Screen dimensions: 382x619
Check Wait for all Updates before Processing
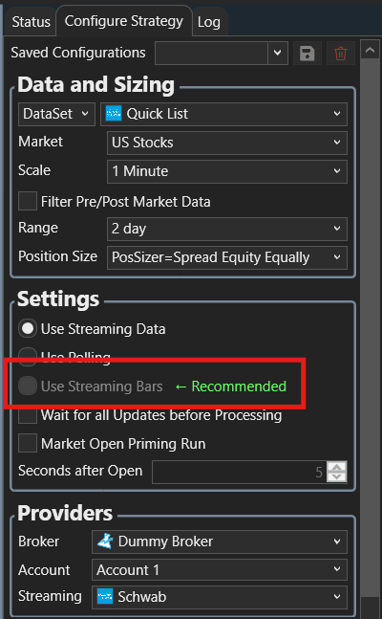28,415
